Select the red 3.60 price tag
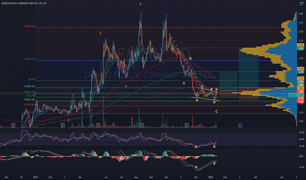Screen dimensions: 306x180 301,101
